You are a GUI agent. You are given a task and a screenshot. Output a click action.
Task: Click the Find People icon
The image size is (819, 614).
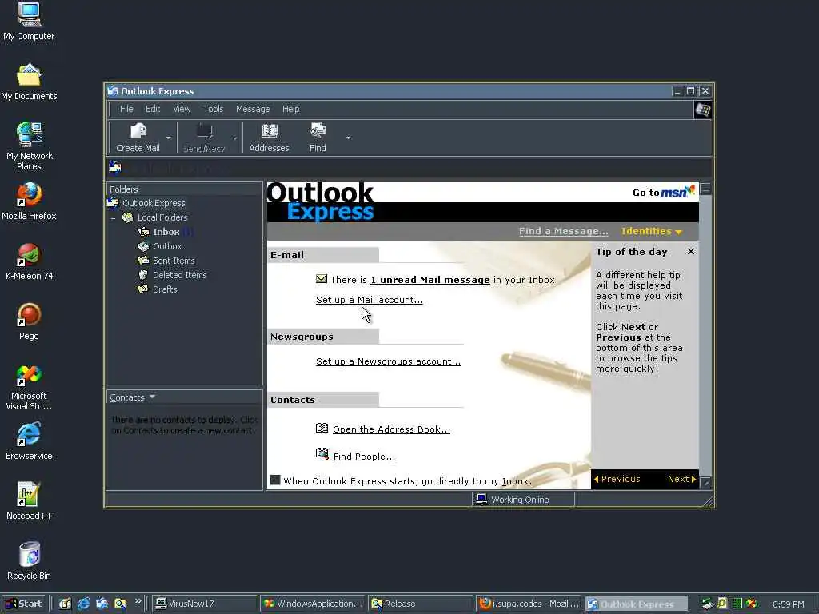[322, 453]
